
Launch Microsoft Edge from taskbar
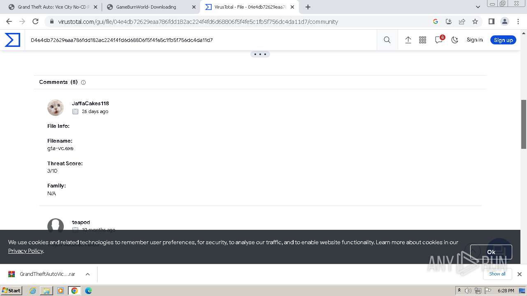pyautogui.click(x=89, y=291)
